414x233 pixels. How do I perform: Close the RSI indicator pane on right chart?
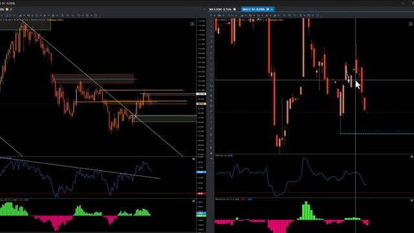pyautogui.click(x=411, y=157)
